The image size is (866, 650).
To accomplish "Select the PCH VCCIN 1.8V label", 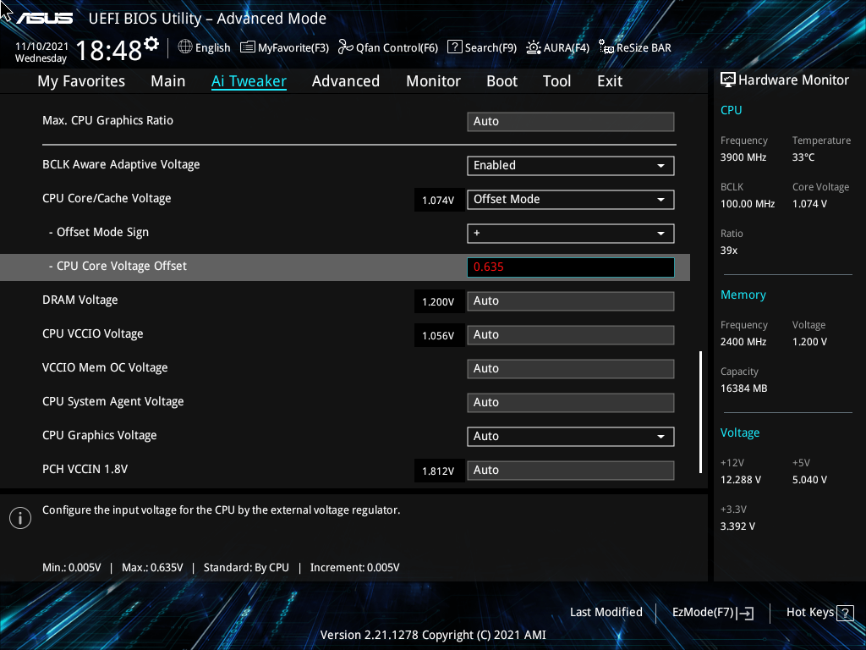I will (85, 469).
